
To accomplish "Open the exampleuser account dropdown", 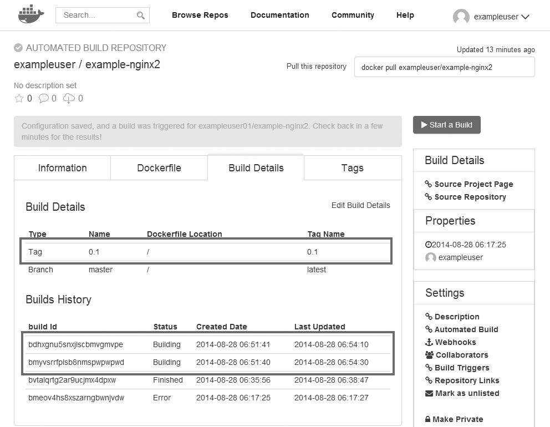I will pyautogui.click(x=525, y=17).
